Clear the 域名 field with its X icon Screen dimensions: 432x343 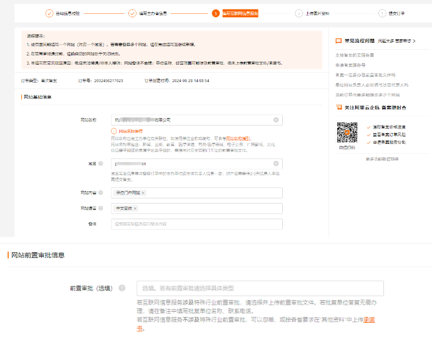click(276, 164)
